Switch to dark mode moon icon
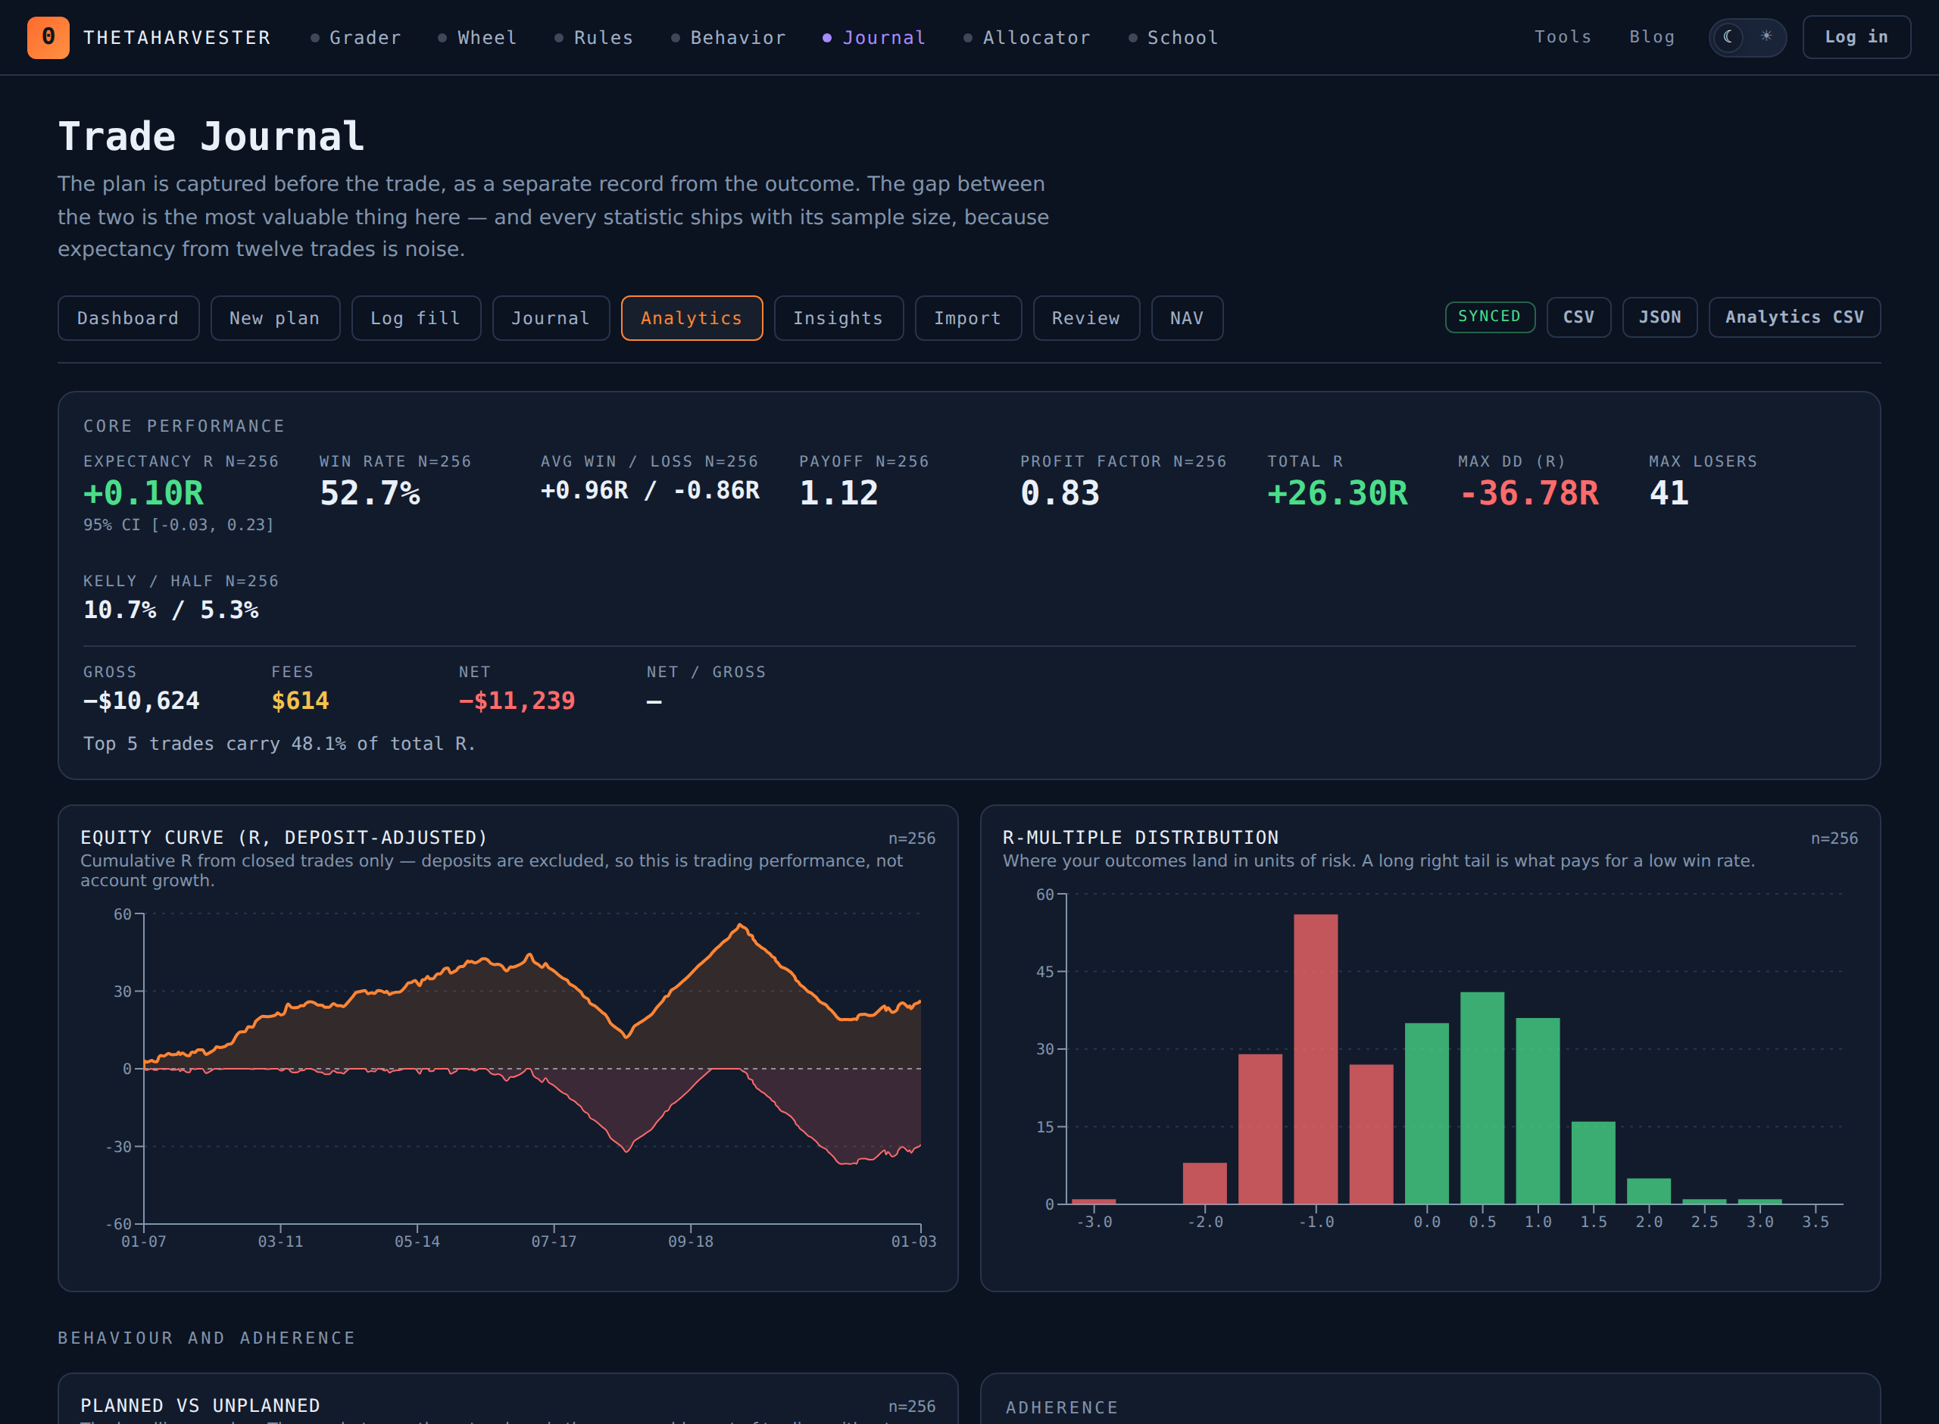Image resolution: width=1939 pixels, height=1424 pixels. pos(1728,37)
